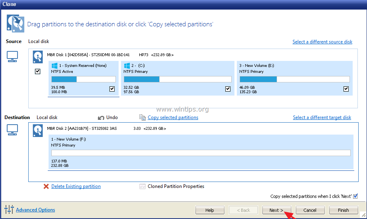This screenshot has width=367, height=219.
Task: Open the Advanced Options link
Action: (x=35, y=209)
